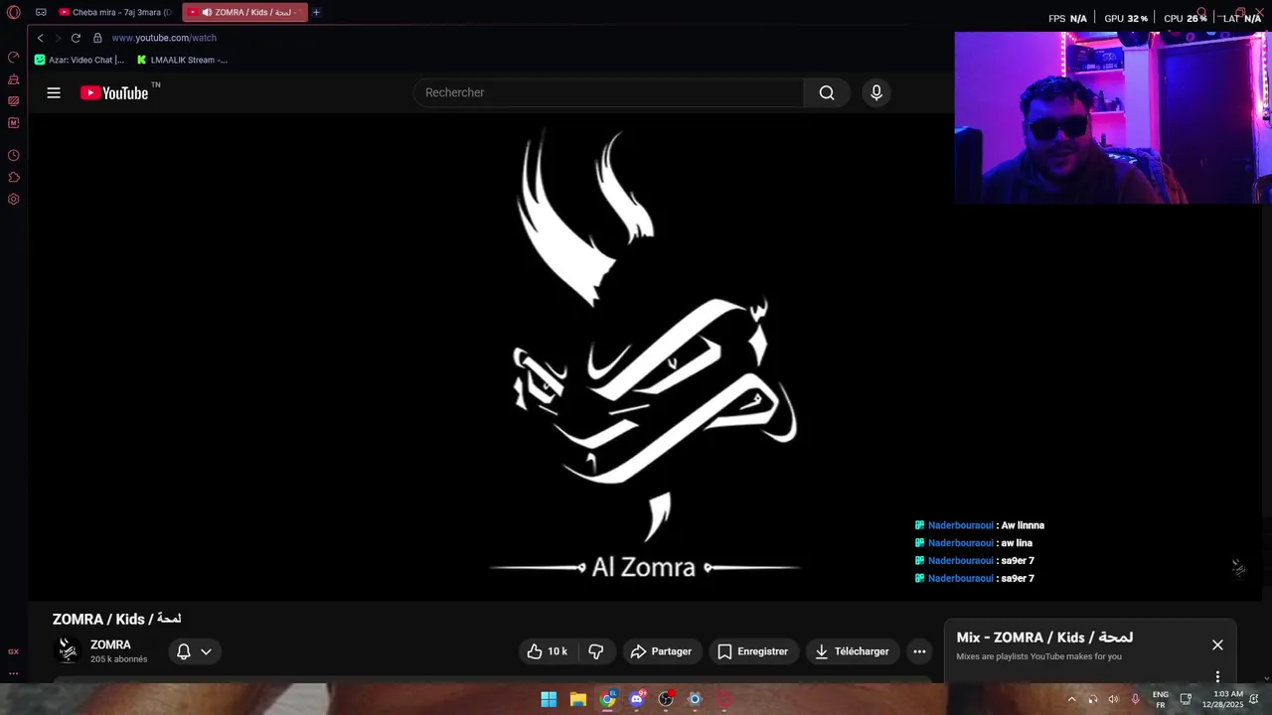Open the YouTube hamburger guide menu
The height and width of the screenshot is (715, 1272).
(54, 92)
